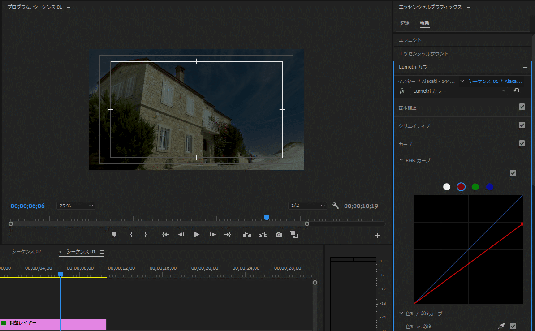Select the シーケンス 01 timeline tab
The image size is (535, 331).
click(81, 251)
